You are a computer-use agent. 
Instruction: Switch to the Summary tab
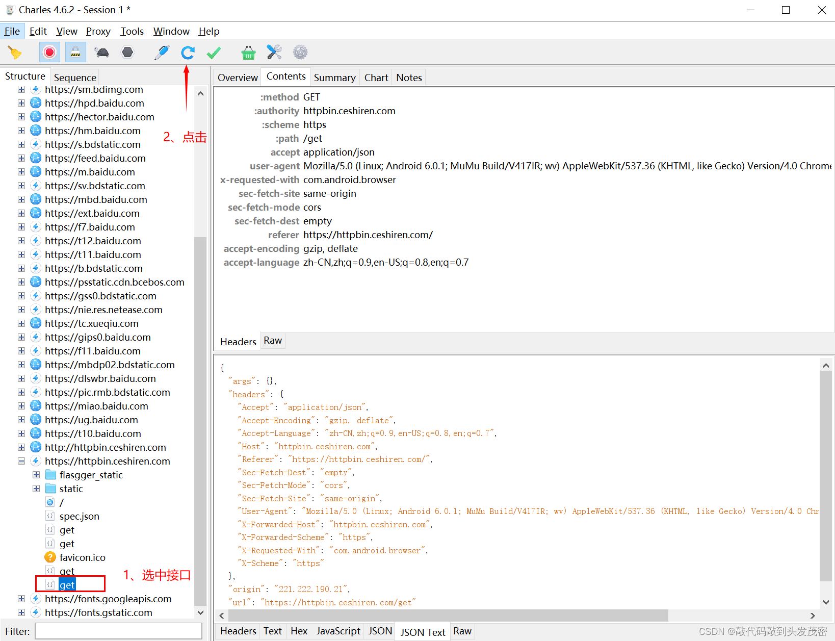click(x=334, y=78)
